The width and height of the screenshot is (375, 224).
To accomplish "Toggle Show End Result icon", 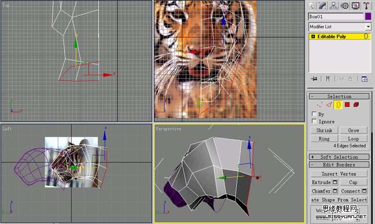I will [x=327, y=79].
